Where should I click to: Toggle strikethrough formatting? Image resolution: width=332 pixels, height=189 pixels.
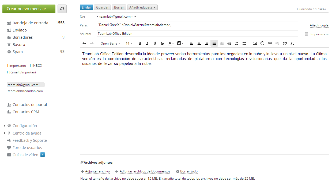point(162,43)
